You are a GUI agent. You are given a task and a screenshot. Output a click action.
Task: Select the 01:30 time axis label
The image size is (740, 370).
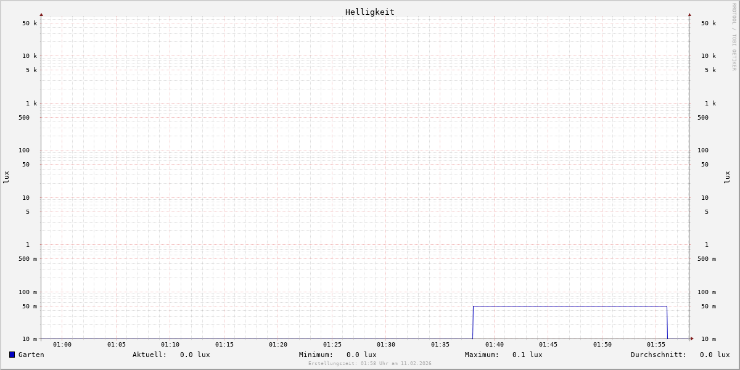point(386,345)
